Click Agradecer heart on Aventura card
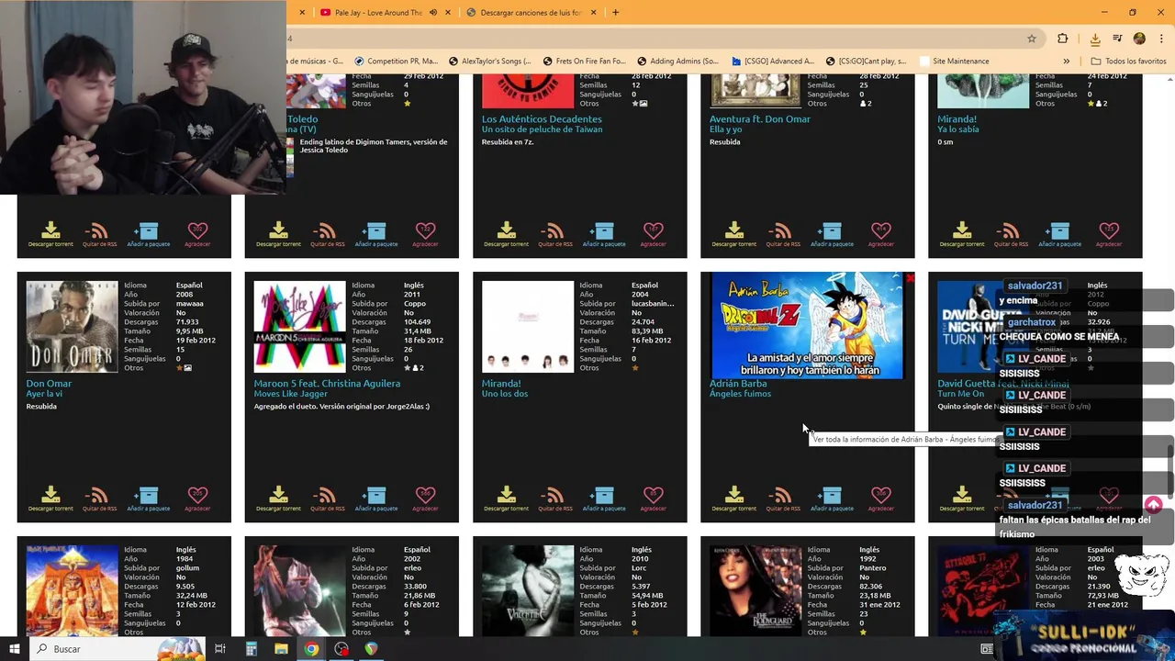Viewport: 1175px width, 661px height. pos(880,234)
